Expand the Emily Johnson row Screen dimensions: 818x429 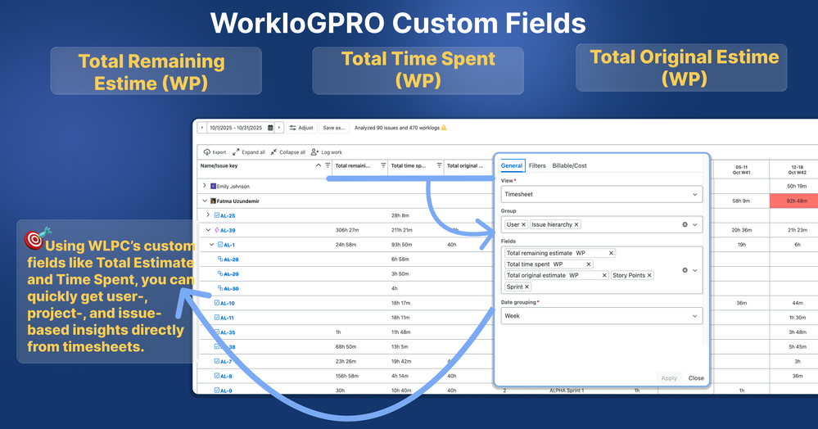coord(205,186)
